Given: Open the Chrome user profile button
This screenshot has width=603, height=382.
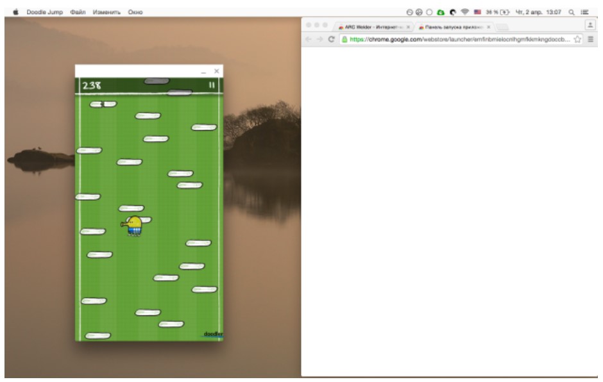Looking at the screenshot, I should tap(590, 24).
